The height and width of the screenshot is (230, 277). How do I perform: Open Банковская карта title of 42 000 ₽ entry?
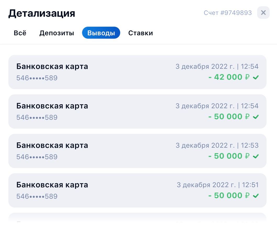52,66
